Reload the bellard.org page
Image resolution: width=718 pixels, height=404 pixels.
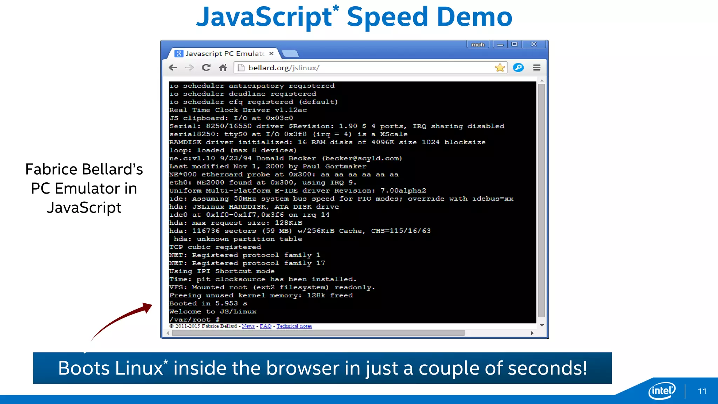click(206, 68)
